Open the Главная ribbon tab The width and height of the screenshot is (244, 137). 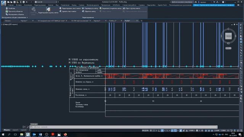click(11, 5)
